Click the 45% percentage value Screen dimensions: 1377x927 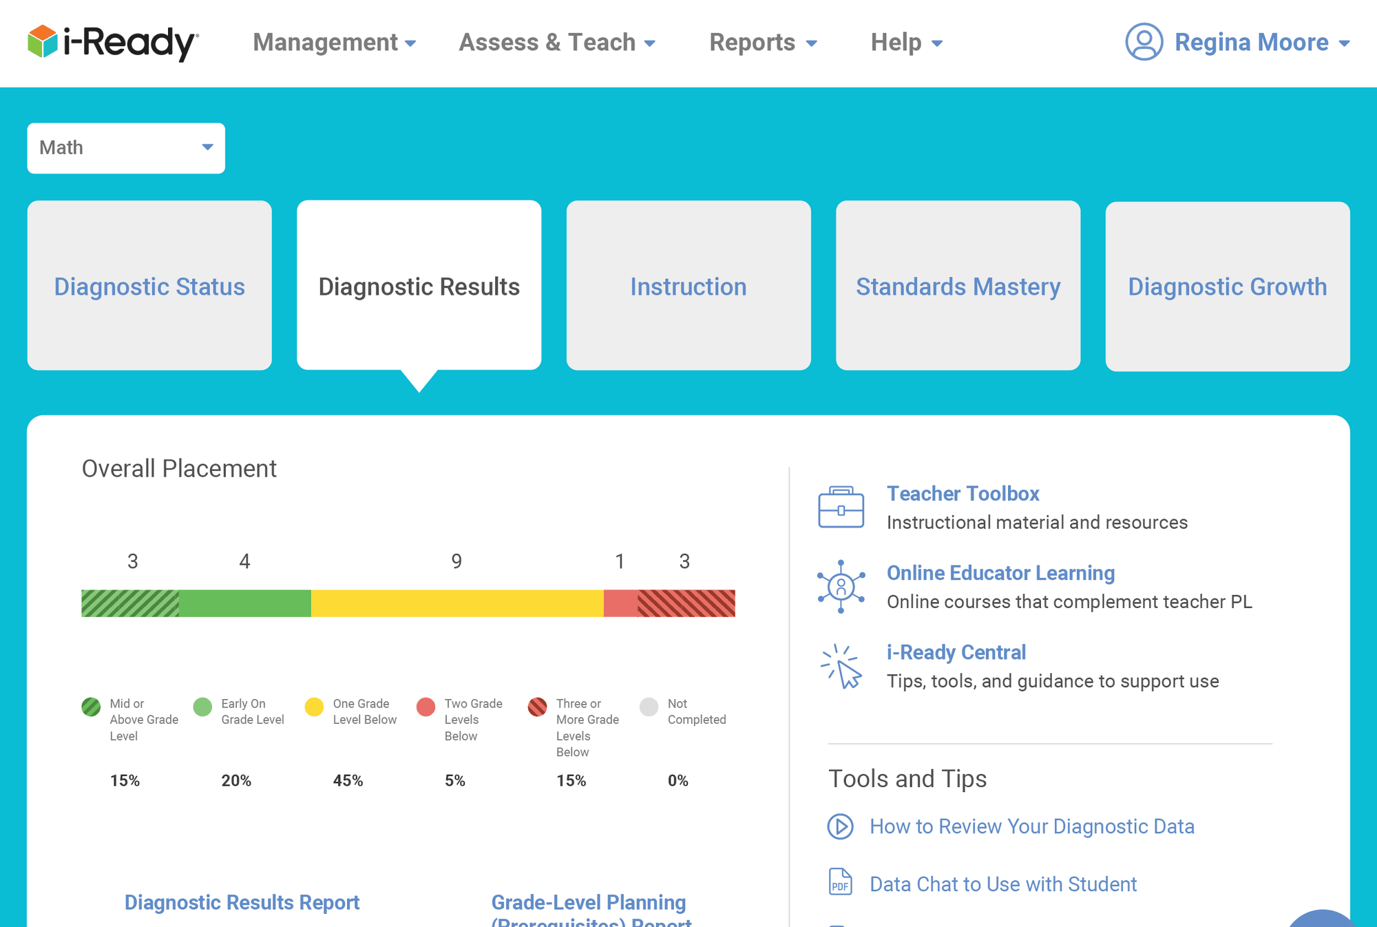tap(348, 780)
